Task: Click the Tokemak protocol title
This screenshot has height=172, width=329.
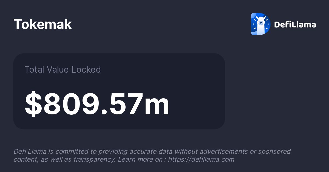Action: [x=43, y=25]
